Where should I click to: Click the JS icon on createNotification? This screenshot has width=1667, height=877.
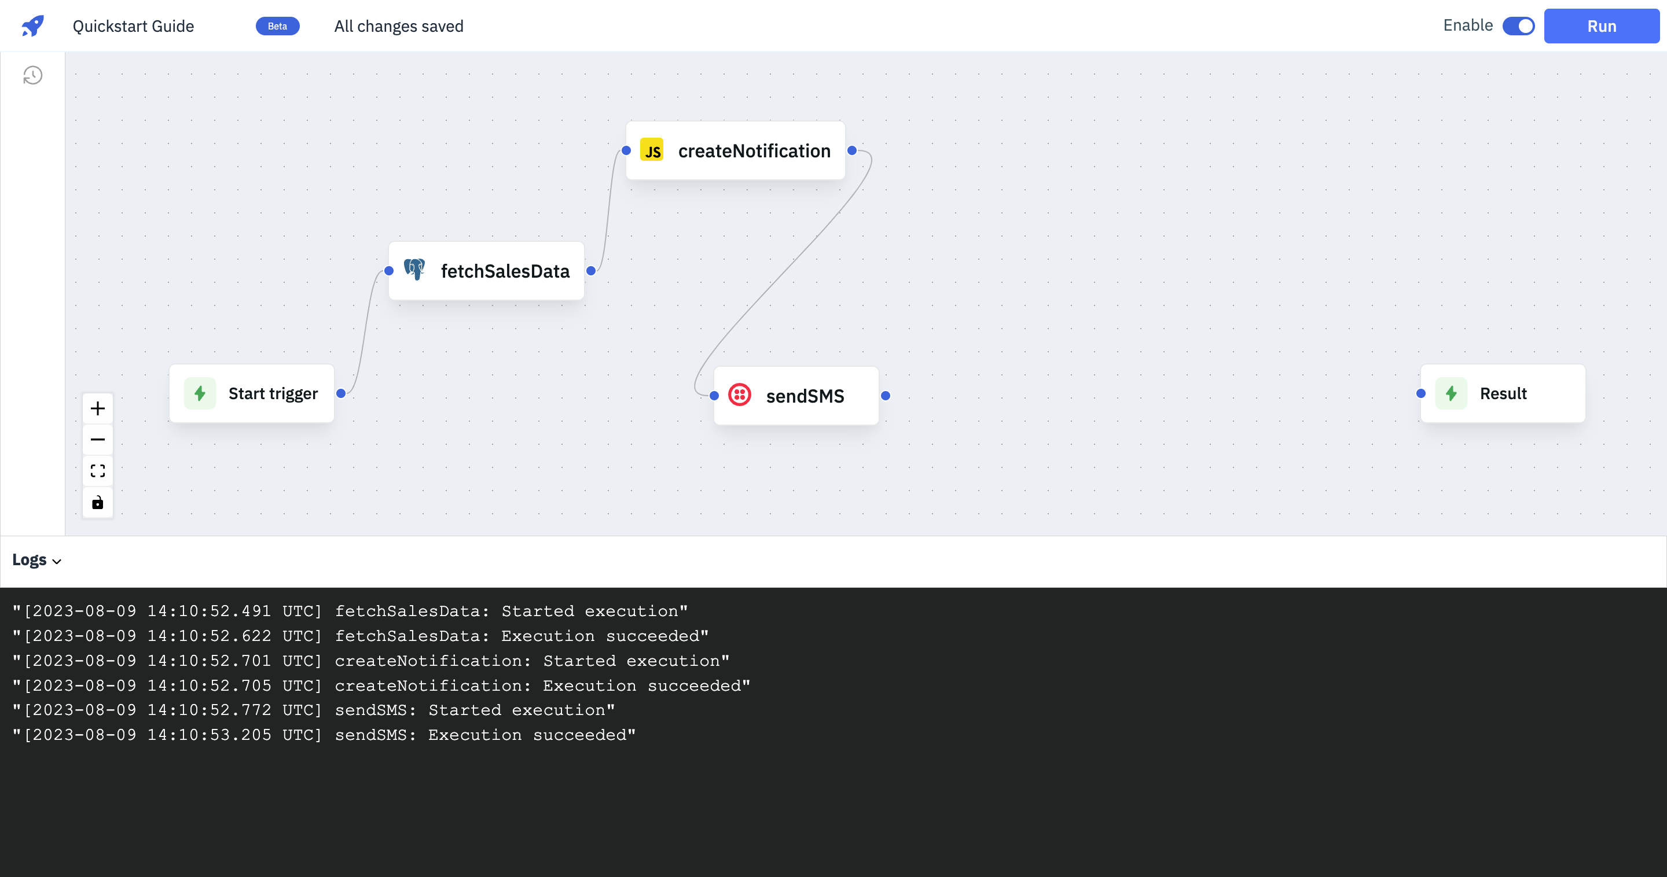(x=652, y=150)
